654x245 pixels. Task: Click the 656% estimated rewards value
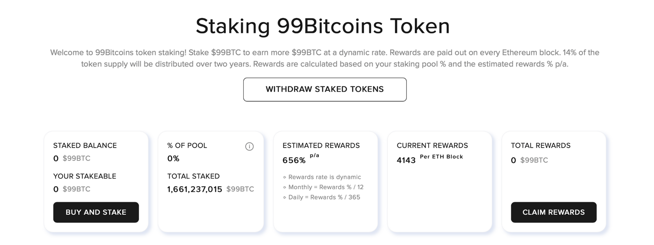pyautogui.click(x=294, y=160)
